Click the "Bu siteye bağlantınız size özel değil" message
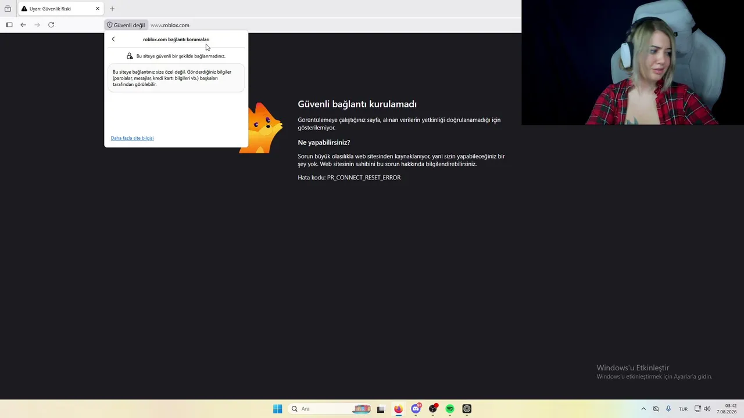The height and width of the screenshot is (418, 744). click(176, 78)
